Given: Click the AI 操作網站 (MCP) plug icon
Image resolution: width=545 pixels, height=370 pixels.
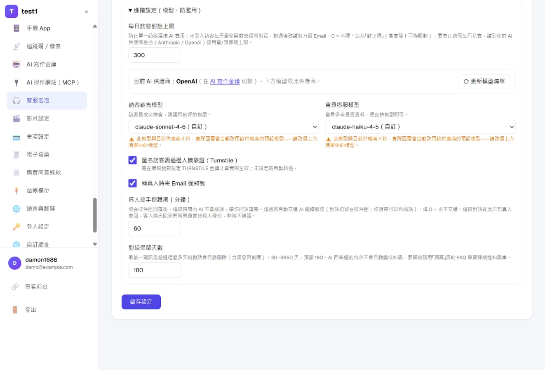Looking at the screenshot, I should 16,83.
